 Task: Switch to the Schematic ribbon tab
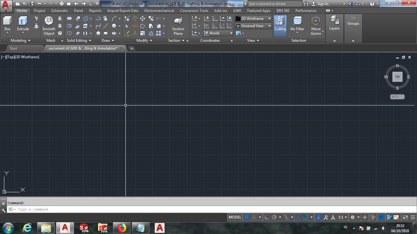click(59, 10)
